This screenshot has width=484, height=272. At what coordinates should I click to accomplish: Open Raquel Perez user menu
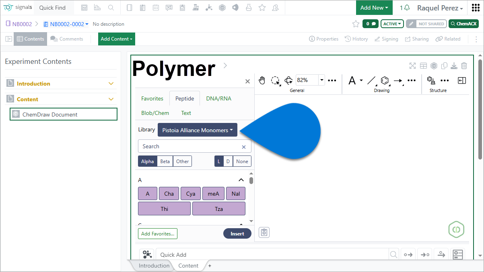tap(440, 8)
